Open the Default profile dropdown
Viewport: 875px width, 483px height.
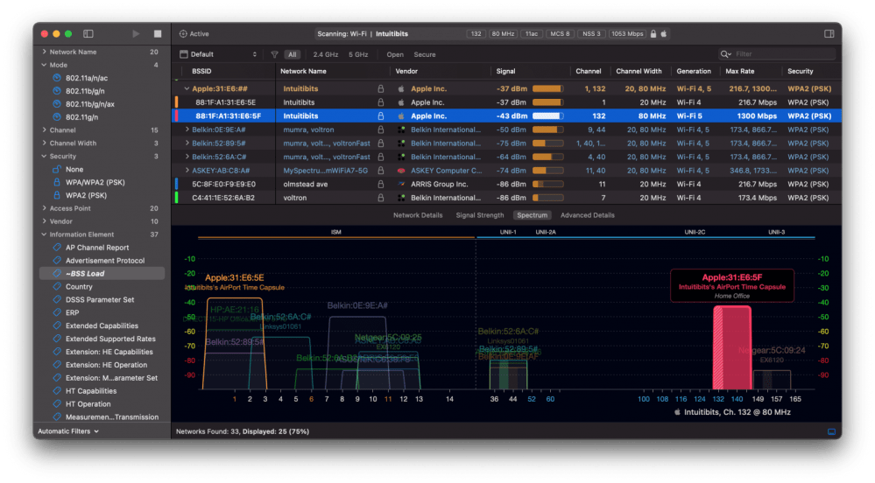click(218, 54)
